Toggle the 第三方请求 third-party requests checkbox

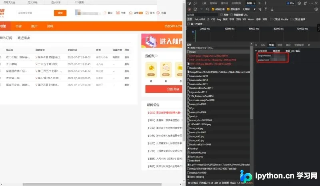[x=188, y=24]
